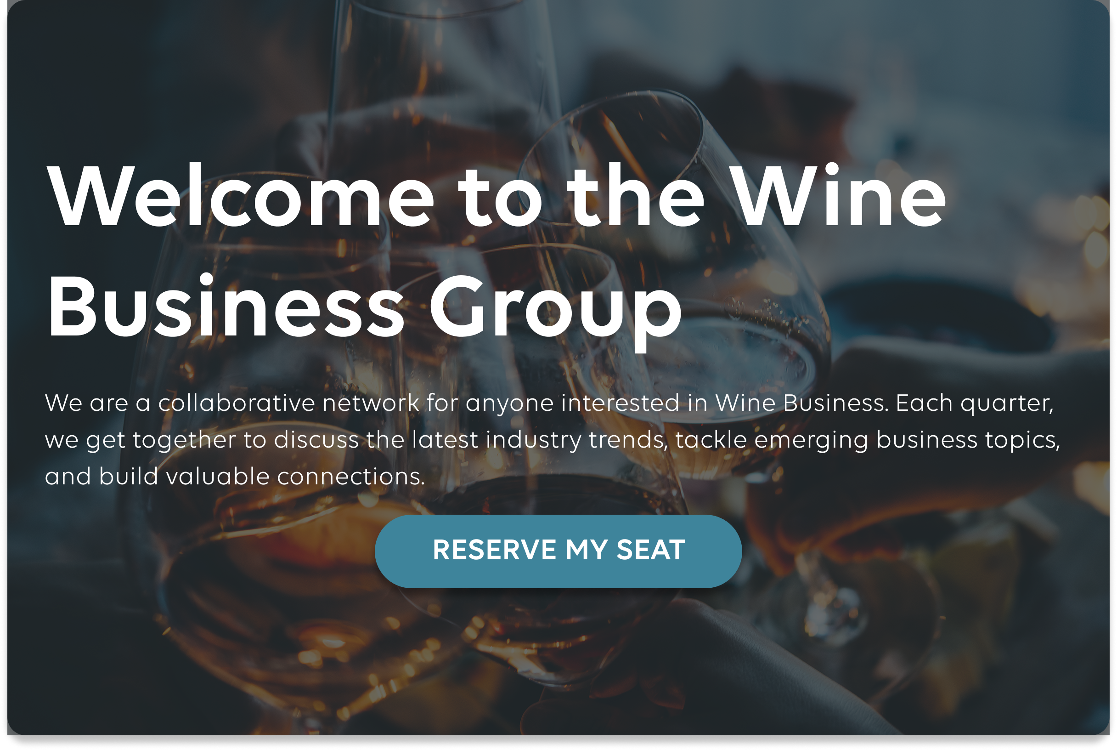Viewport: 1117px width, 750px height.
Task: Click the paragraph line starting "We are a collaborative"
Action: [x=549, y=403]
